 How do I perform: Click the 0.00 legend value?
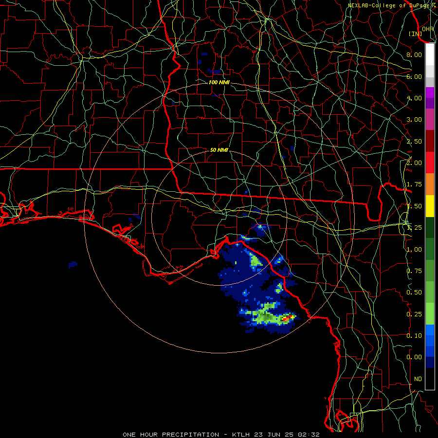click(x=414, y=357)
